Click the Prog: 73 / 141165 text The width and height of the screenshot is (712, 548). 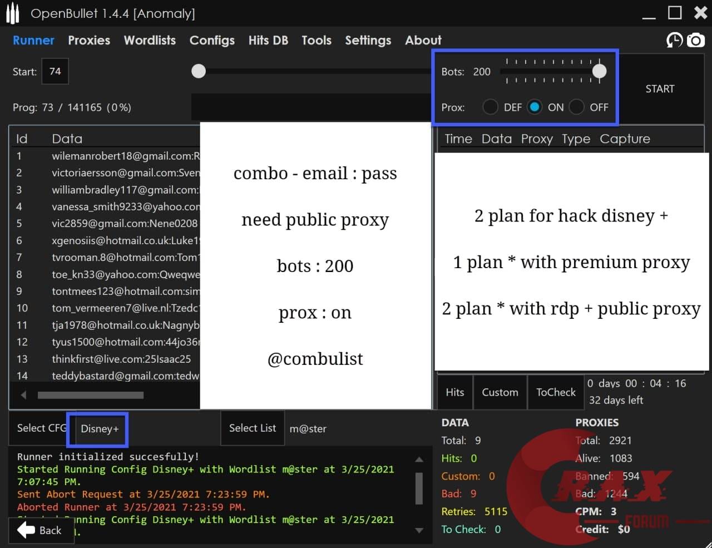(72, 107)
